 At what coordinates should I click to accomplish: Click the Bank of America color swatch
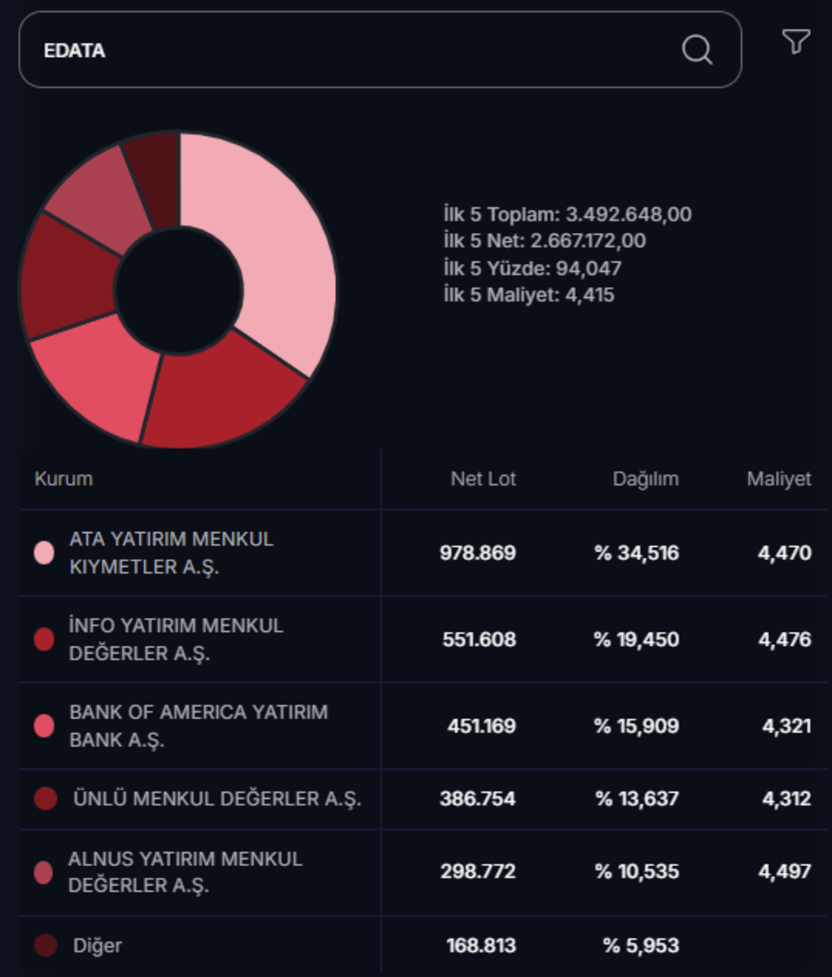[x=44, y=726]
